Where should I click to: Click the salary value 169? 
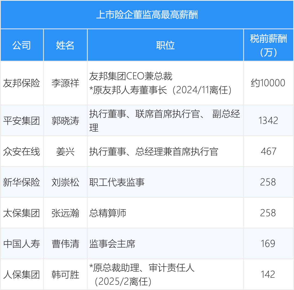[268, 244]
